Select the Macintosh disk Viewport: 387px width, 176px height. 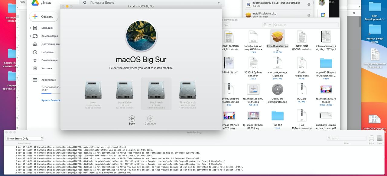(156, 93)
